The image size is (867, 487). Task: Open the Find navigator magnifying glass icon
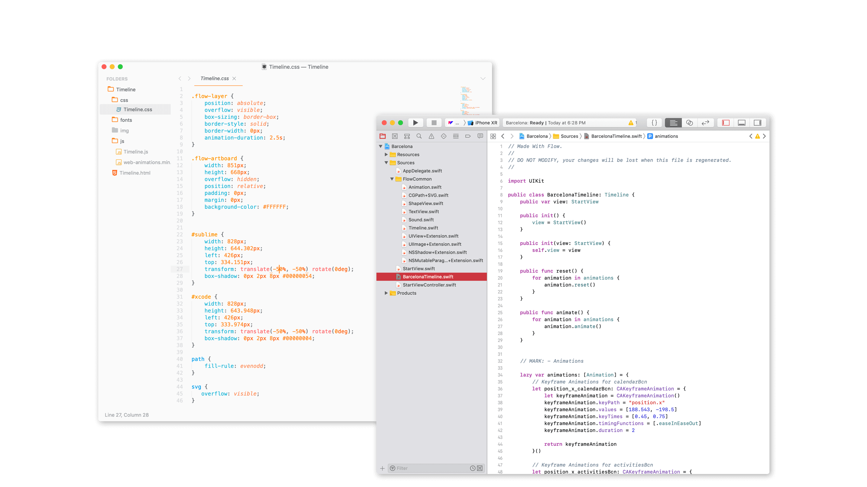[x=419, y=136]
